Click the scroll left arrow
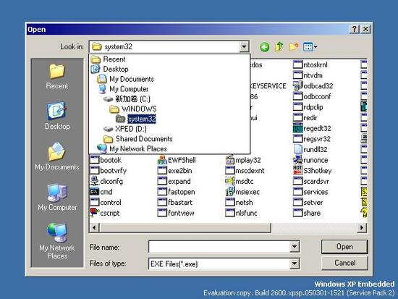This screenshot has width=398, height=299. pos(94,227)
